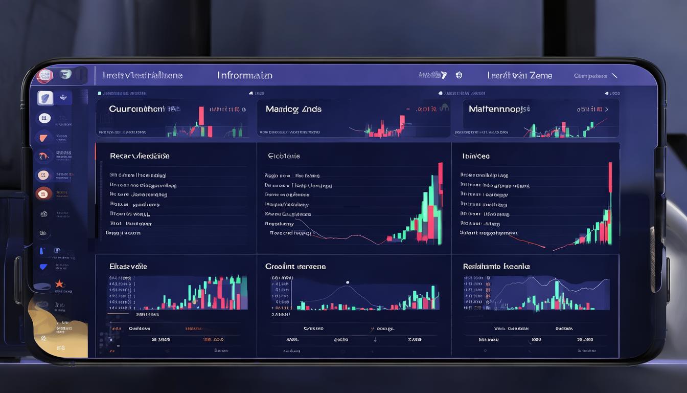Open the red circle icon in sidebar
The image size is (687, 393).
[43, 194]
